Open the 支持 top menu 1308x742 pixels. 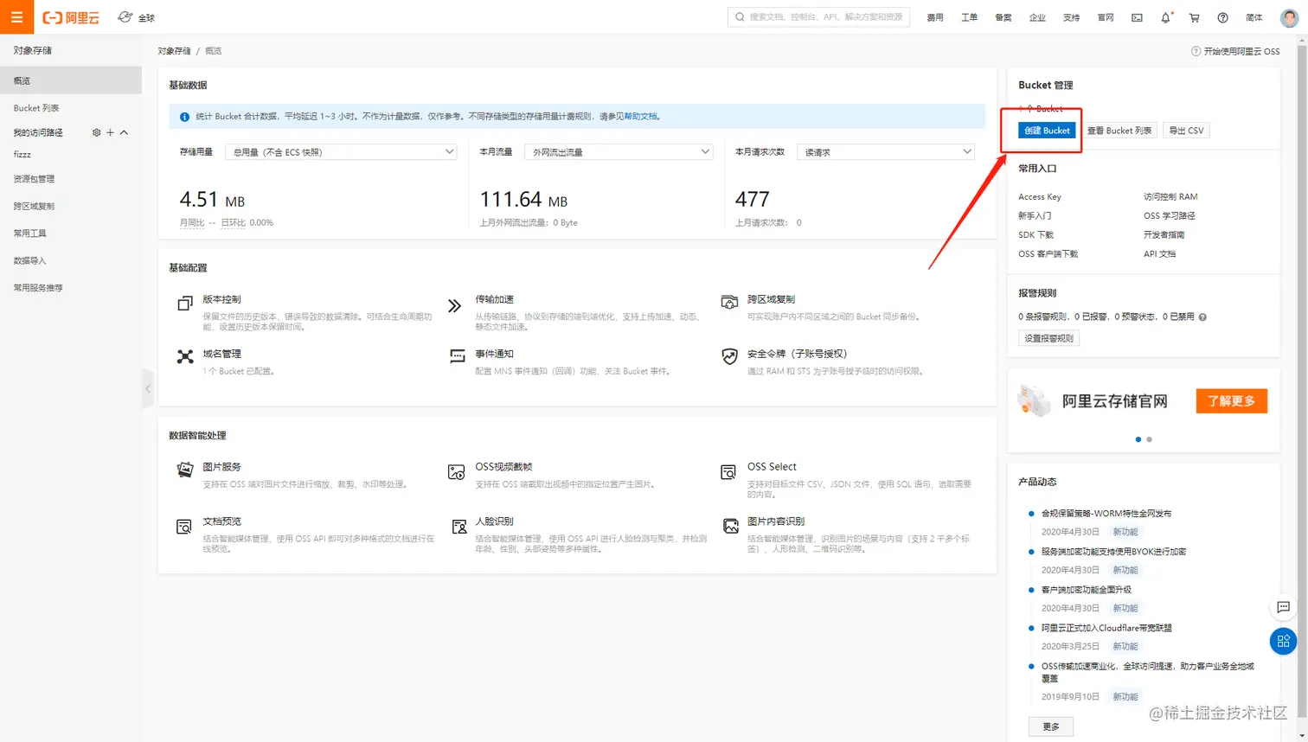(x=1071, y=17)
